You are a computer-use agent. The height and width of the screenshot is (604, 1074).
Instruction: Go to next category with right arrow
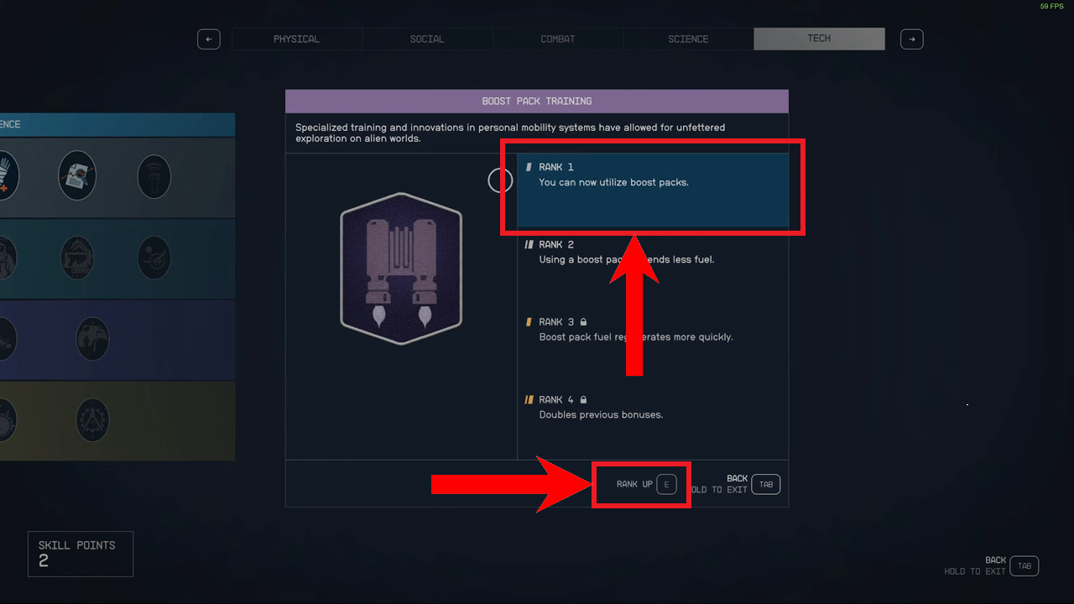point(912,39)
